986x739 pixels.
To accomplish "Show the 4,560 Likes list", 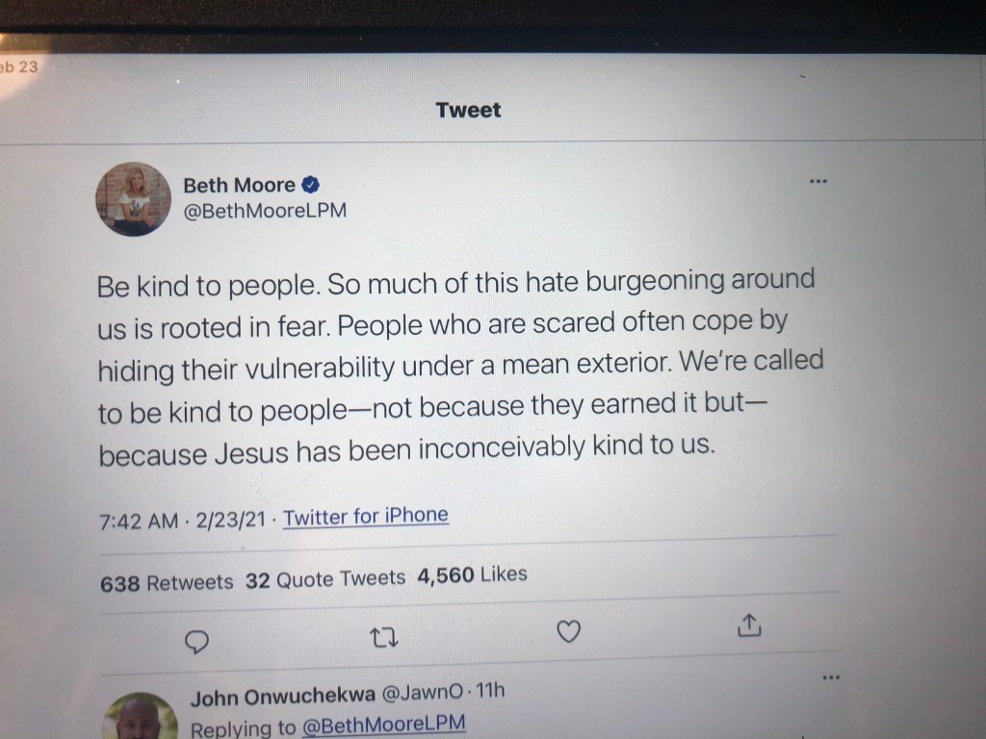I will point(472,575).
